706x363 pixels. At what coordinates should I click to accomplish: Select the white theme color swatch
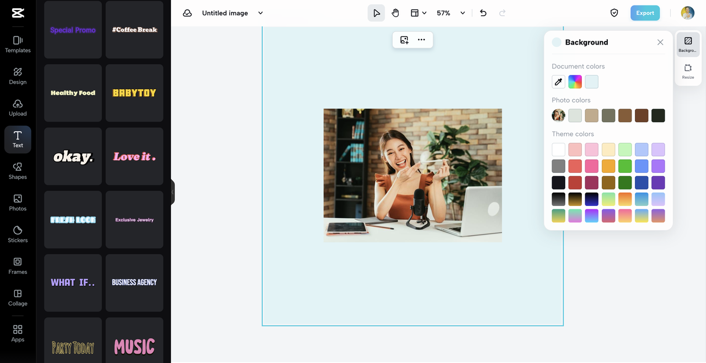pyautogui.click(x=559, y=149)
